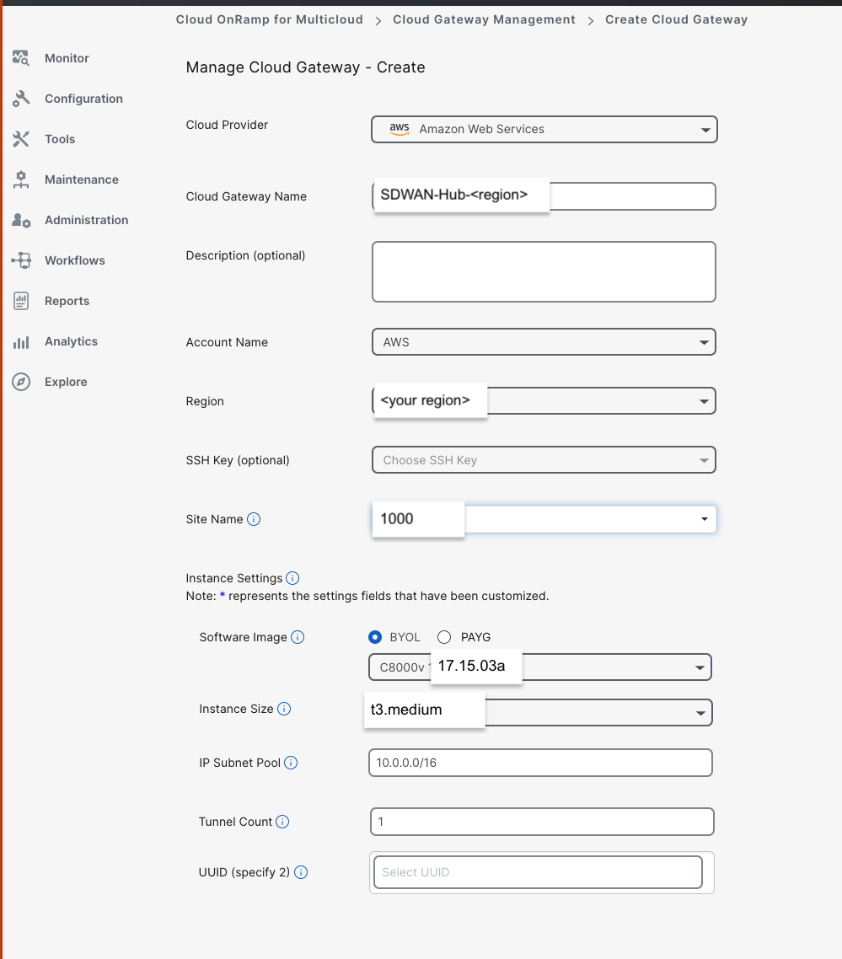Screen dimensions: 842x959
Task: Click the Explore compass icon
Action: pyautogui.click(x=21, y=382)
